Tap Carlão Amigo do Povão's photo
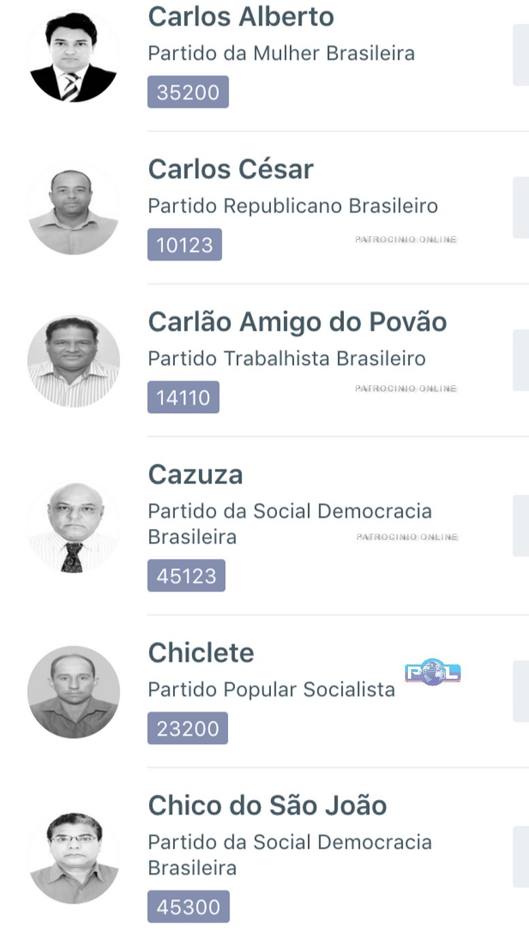The width and height of the screenshot is (529, 932). click(74, 361)
